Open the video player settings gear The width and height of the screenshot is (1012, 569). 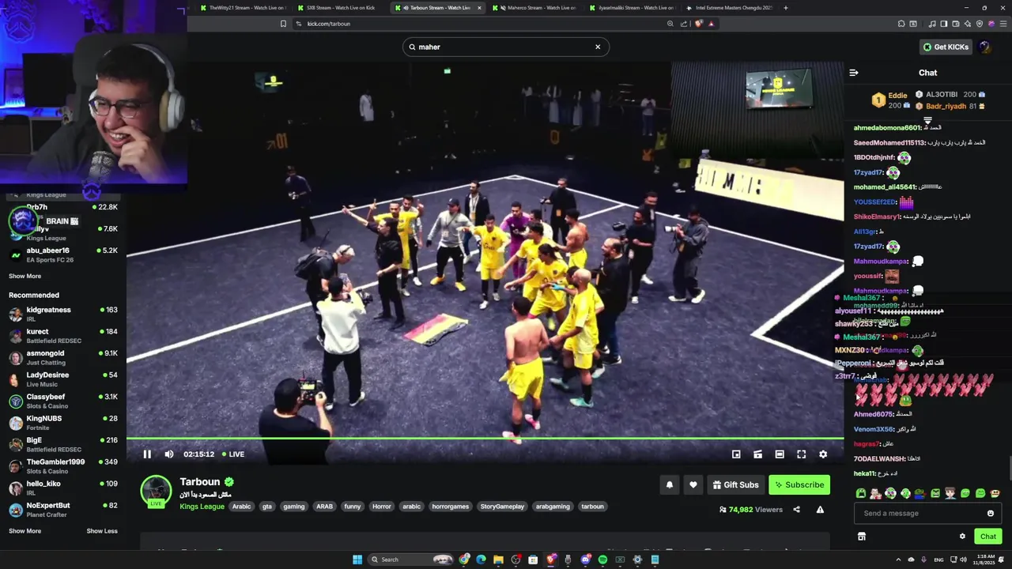point(823,454)
